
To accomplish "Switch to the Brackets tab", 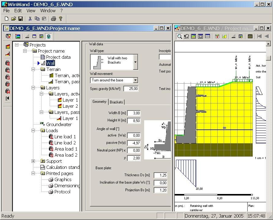I will coord(116,102).
